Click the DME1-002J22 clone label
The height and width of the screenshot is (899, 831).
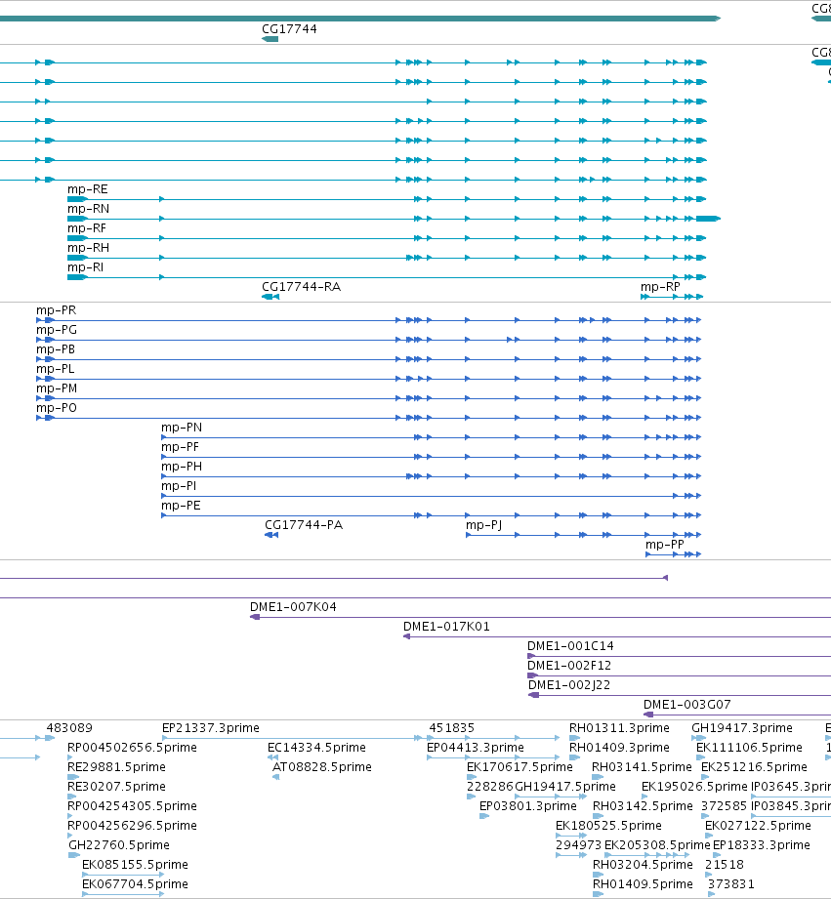point(569,684)
